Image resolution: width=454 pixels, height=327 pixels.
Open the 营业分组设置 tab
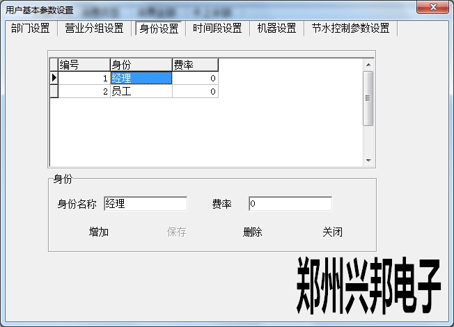click(94, 29)
